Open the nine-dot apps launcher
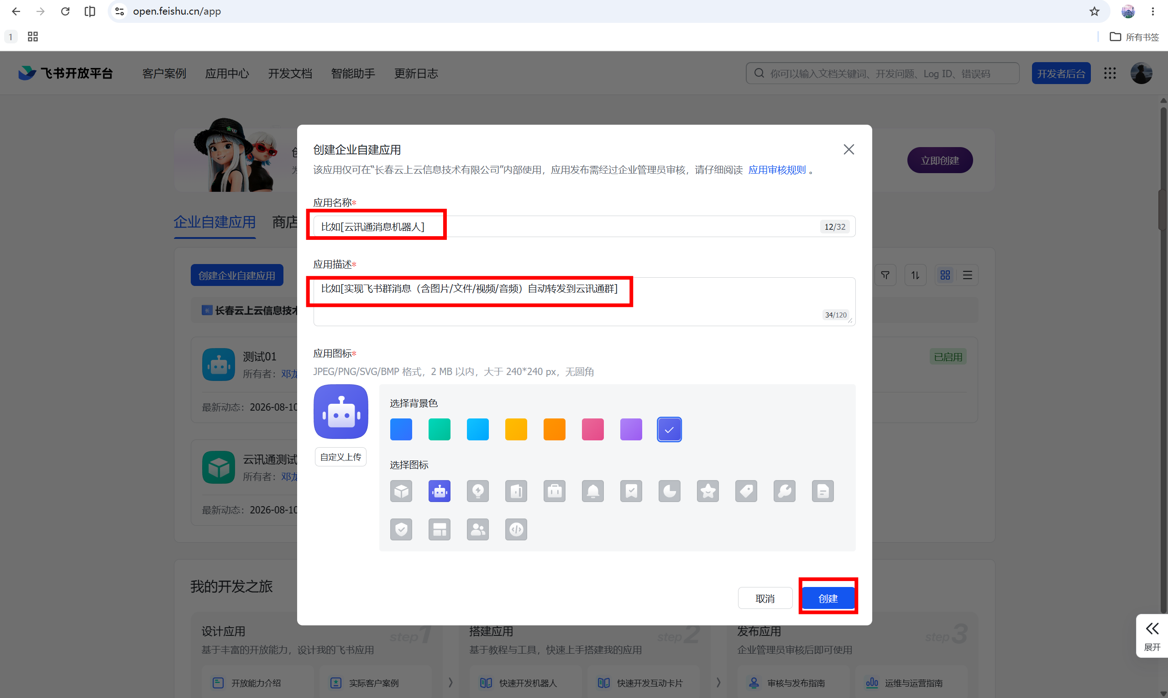 1110,74
